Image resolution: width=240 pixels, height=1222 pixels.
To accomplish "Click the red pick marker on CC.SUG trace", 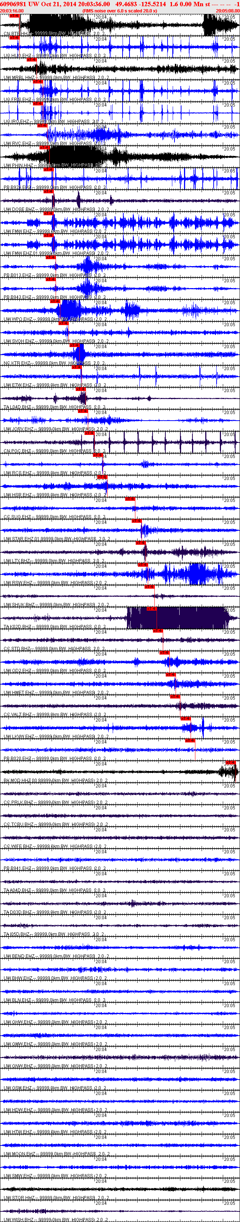I will click(130, 499).
